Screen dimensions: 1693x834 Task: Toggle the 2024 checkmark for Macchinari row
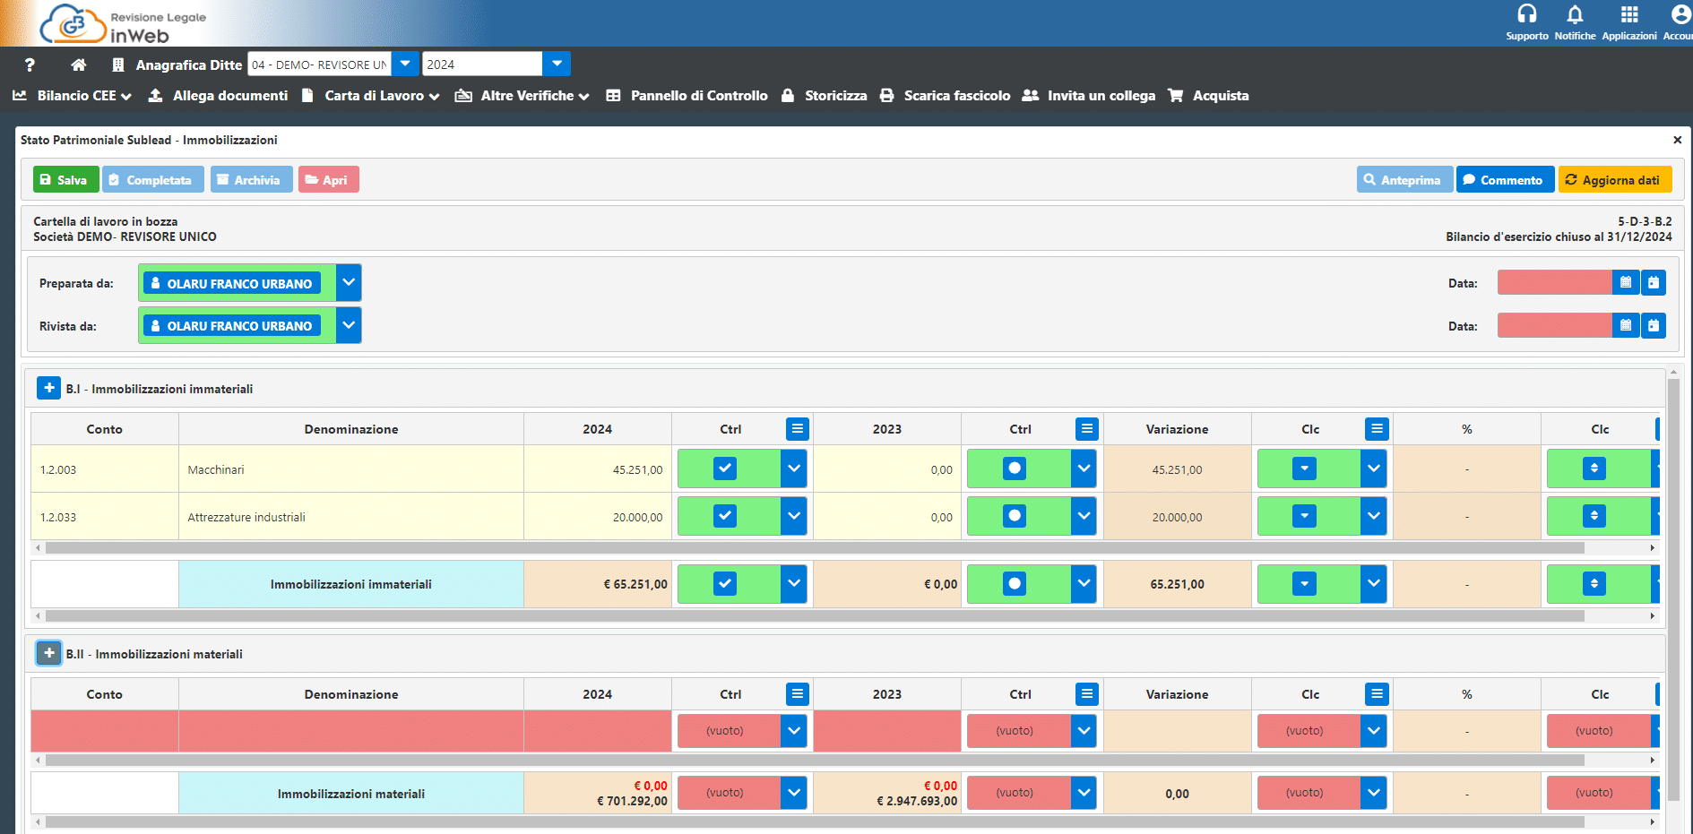725,469
